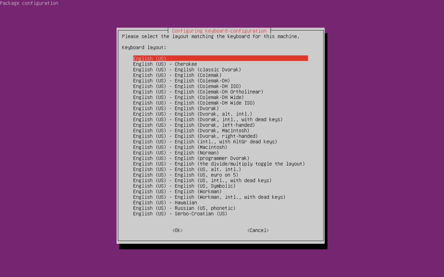Click the Cancel button
444x277 pixels.
[258, 230]
